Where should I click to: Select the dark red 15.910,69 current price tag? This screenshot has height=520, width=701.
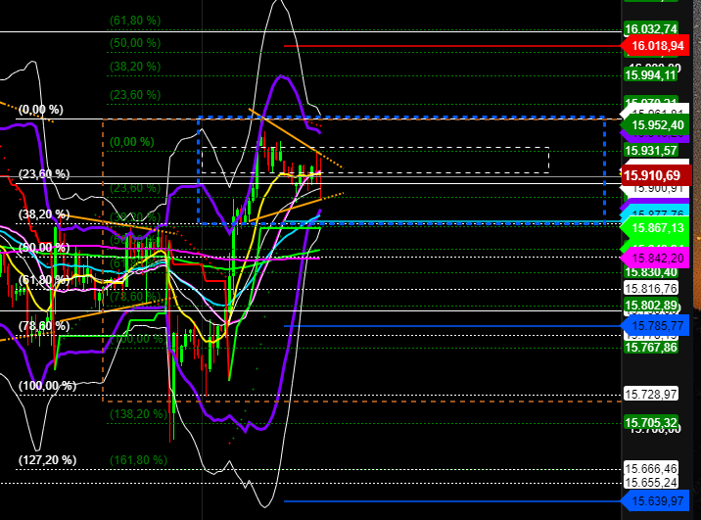tap(657, 175)
